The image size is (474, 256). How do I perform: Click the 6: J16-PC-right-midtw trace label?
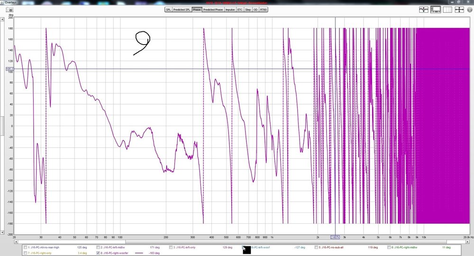point(404,247)
